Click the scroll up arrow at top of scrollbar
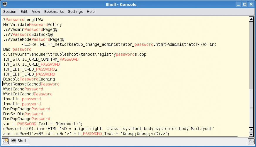This screenshot has width=256, height=147. point(251,19)
